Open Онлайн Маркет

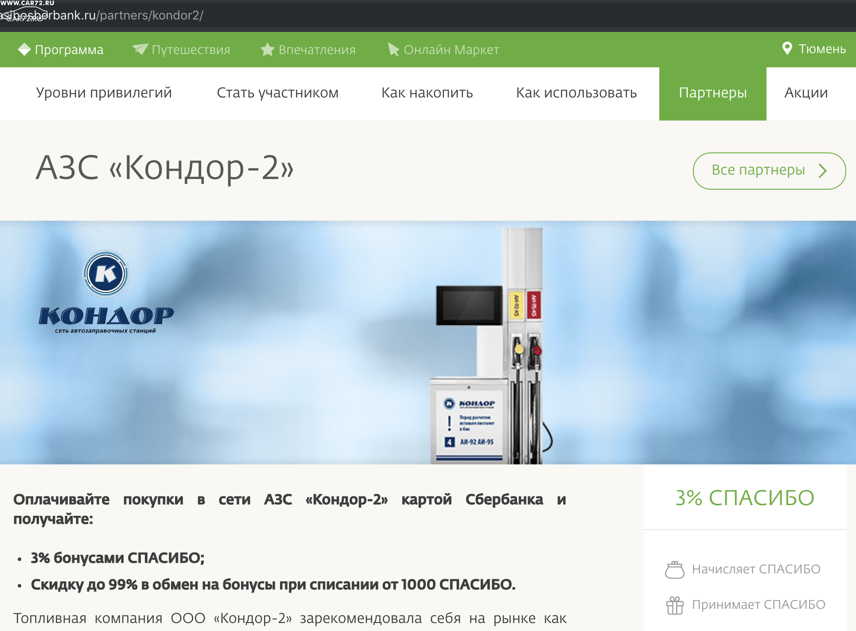tap(443, 49)
